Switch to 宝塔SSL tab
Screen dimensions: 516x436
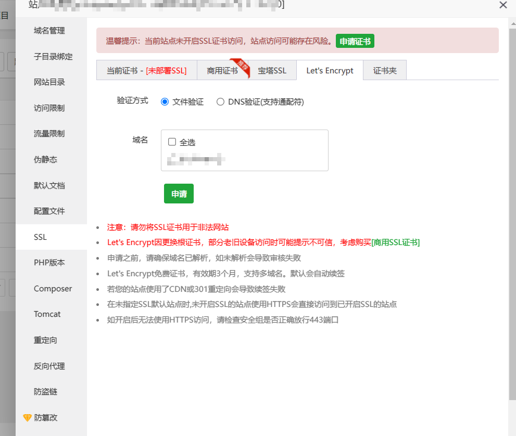coord(272,70)
